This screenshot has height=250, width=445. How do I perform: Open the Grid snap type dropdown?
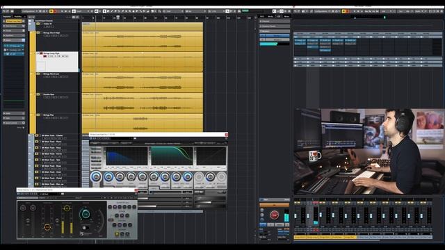pos(173,11)
